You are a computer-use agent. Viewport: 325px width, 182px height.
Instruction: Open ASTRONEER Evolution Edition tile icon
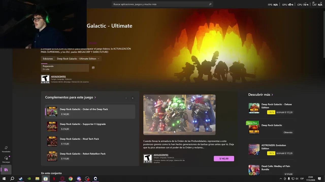pos(254,149)
